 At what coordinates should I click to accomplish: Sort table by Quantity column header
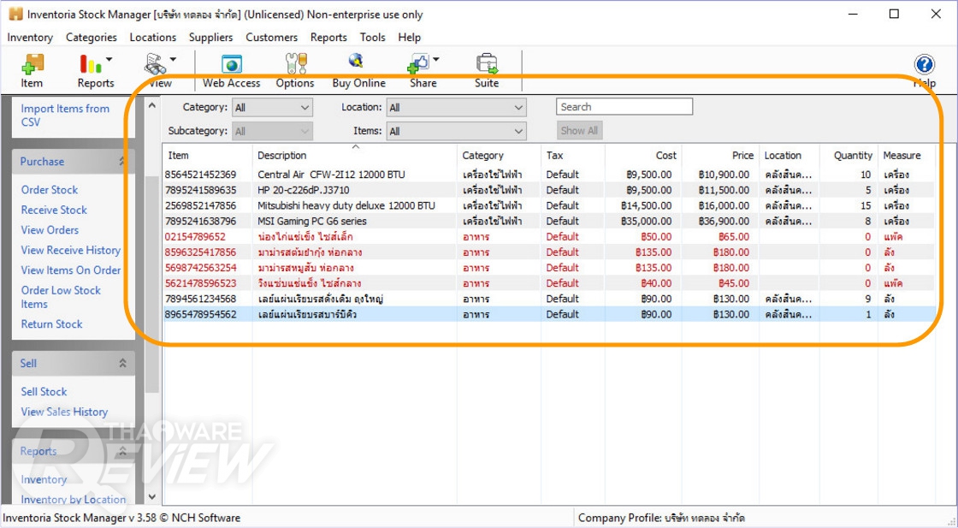[853, 156]
